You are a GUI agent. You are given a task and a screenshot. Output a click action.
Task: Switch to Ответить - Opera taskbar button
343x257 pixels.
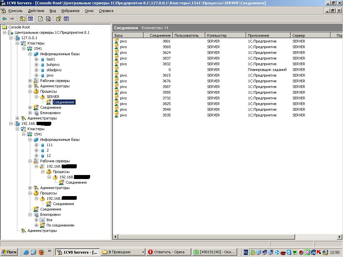coord(169,252)
